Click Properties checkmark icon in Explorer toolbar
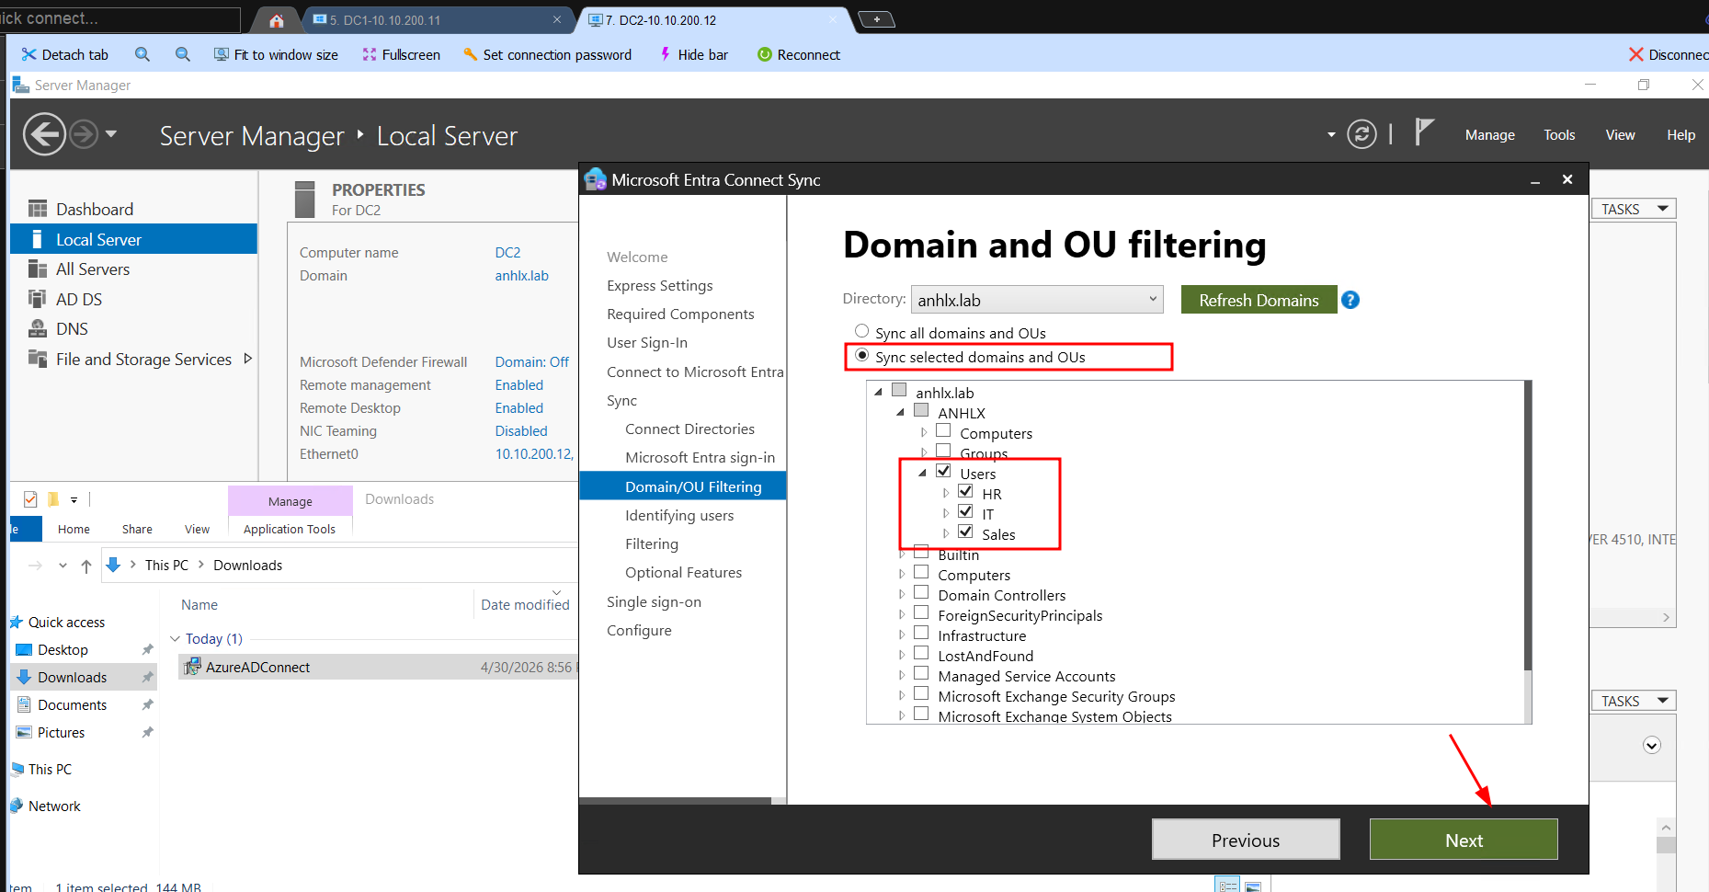The image size is (1709, 892). pyautogui.click(x=30, y=499)
